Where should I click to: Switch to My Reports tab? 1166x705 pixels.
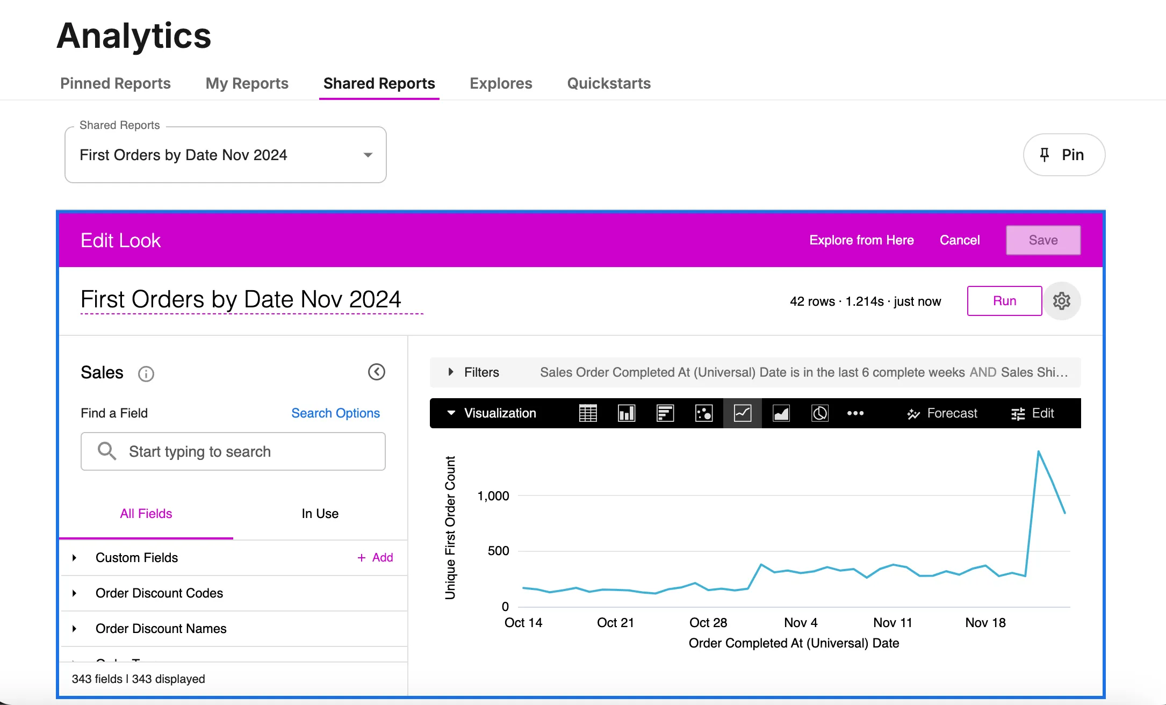click(x=247, y=83)
